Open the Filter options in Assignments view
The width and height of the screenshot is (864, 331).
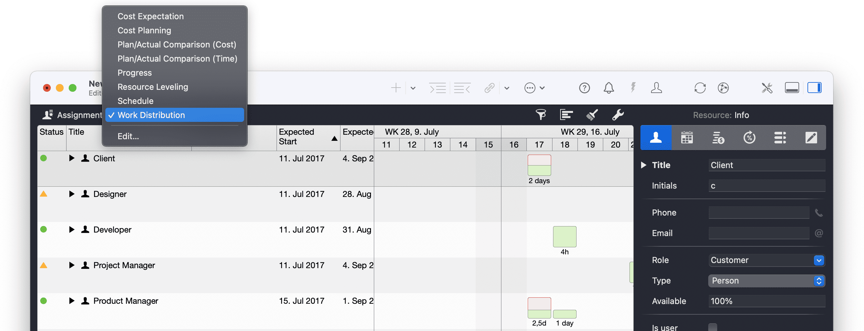[541, 115]
